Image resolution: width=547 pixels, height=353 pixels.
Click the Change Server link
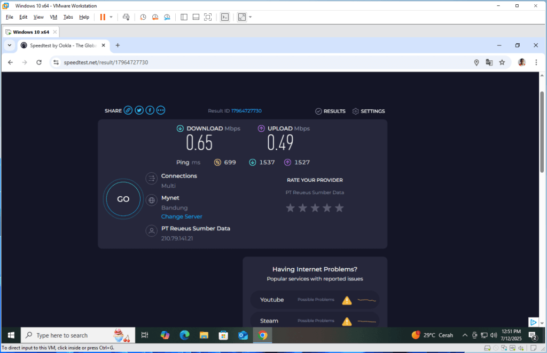pos(182,216)
